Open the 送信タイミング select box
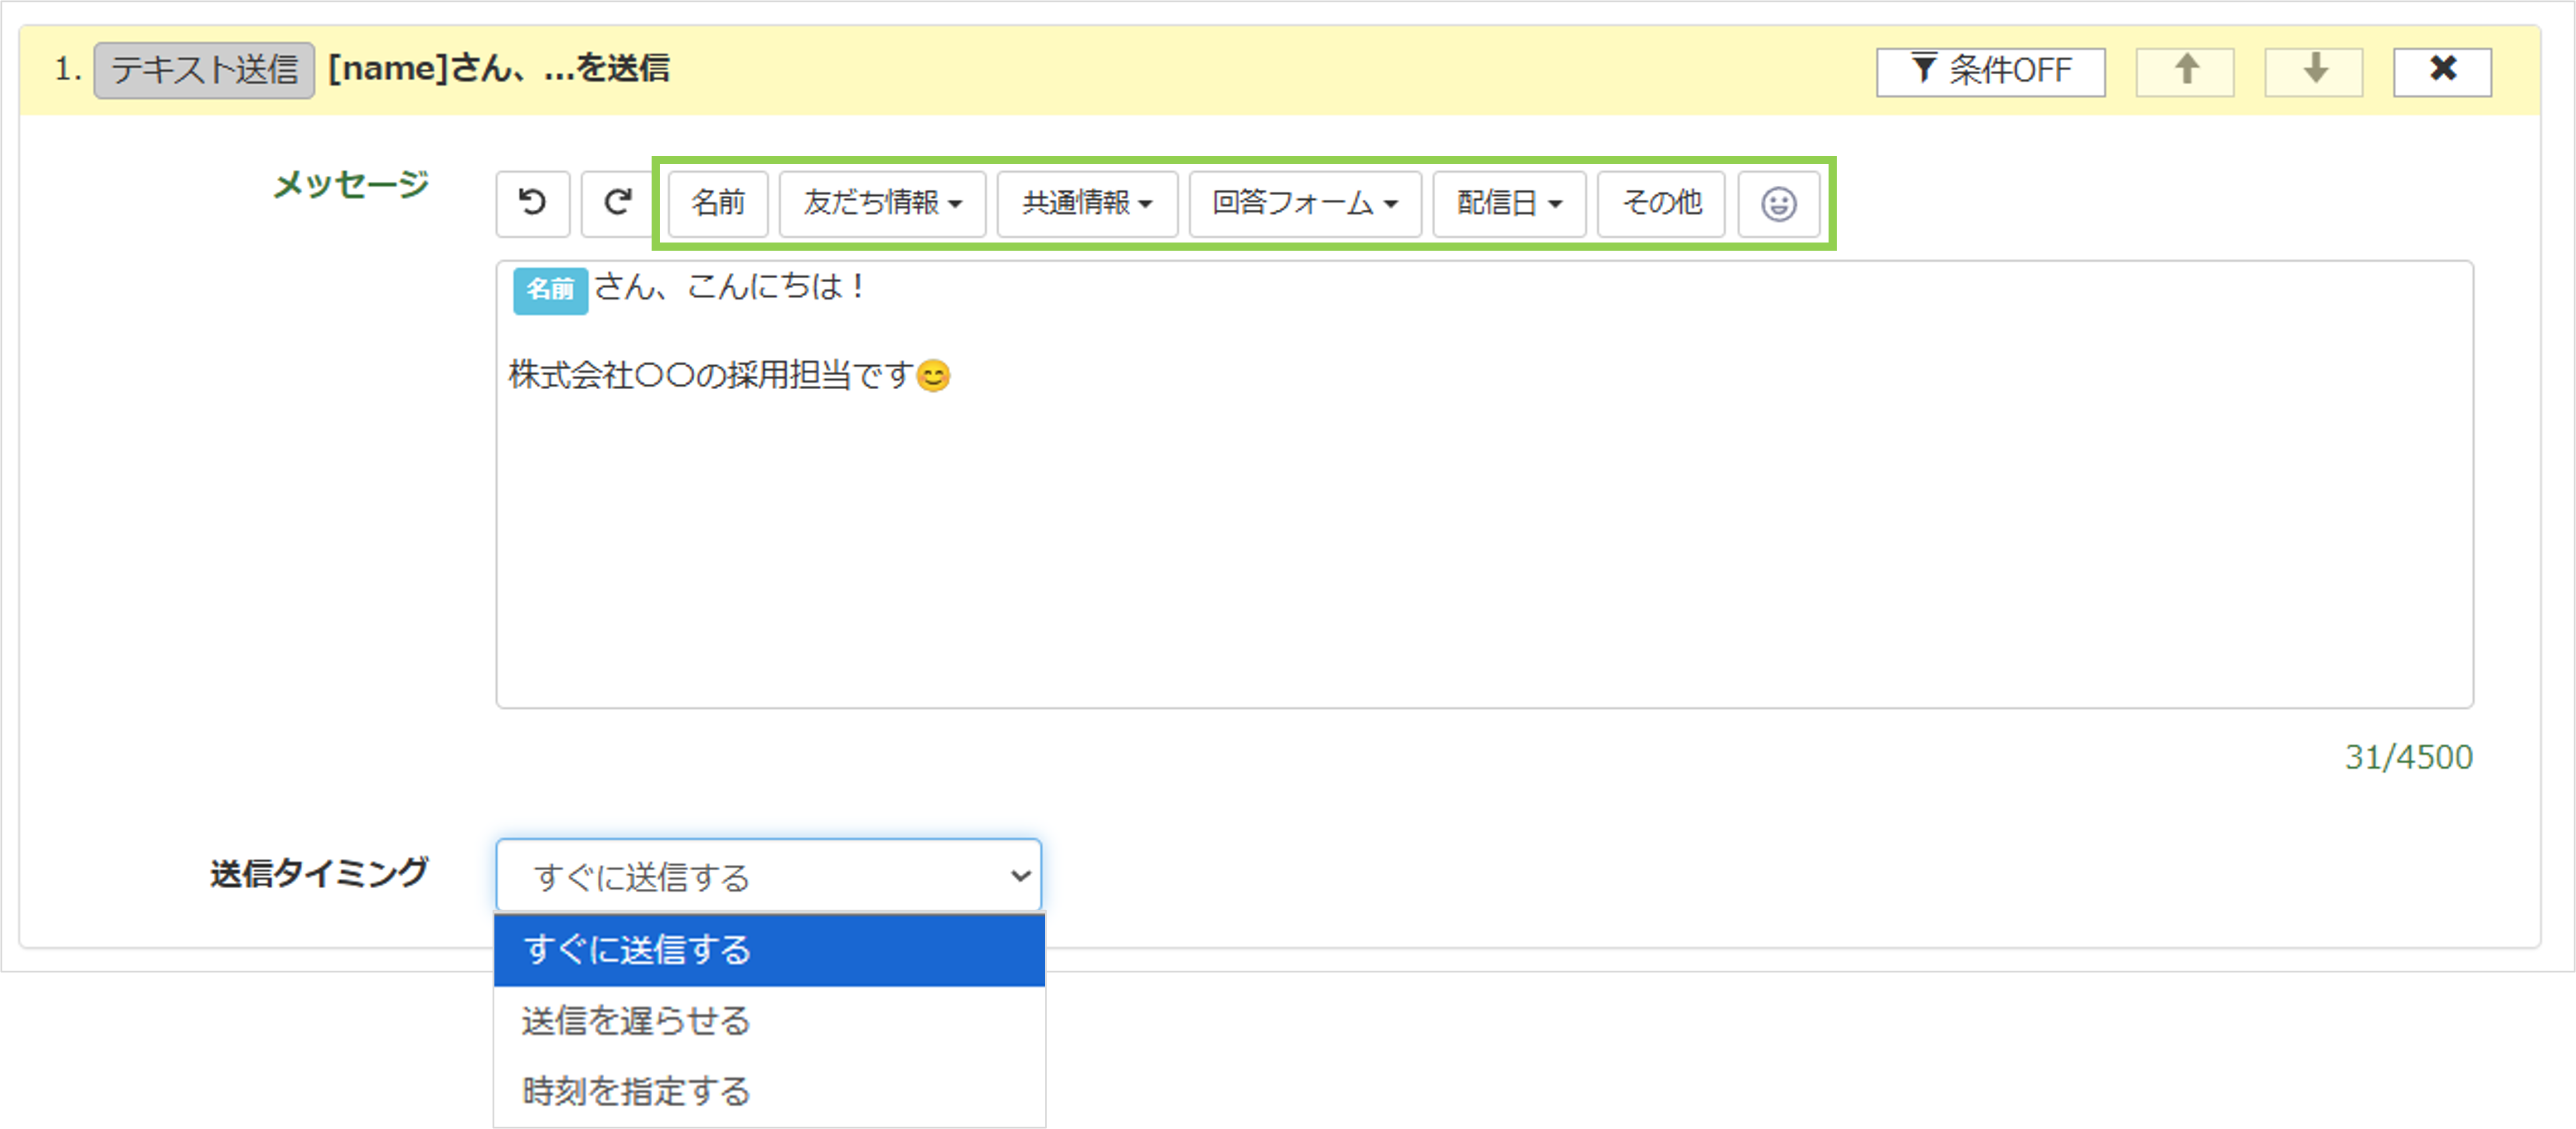 (x=769, y=876)
